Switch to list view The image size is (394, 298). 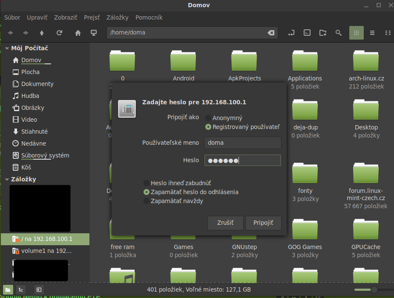372,33
